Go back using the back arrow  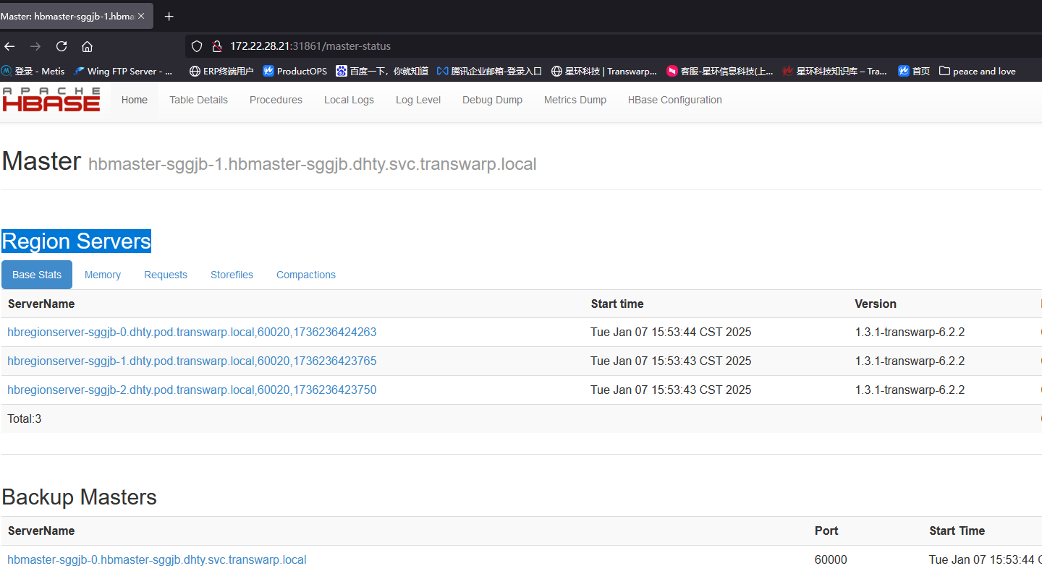tap(9, 46)
